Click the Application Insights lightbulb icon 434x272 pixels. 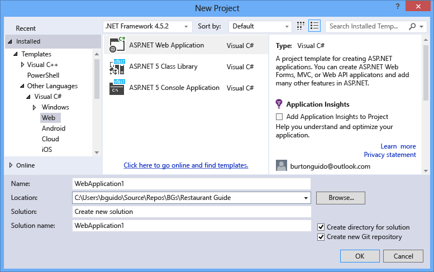[279, 104]
